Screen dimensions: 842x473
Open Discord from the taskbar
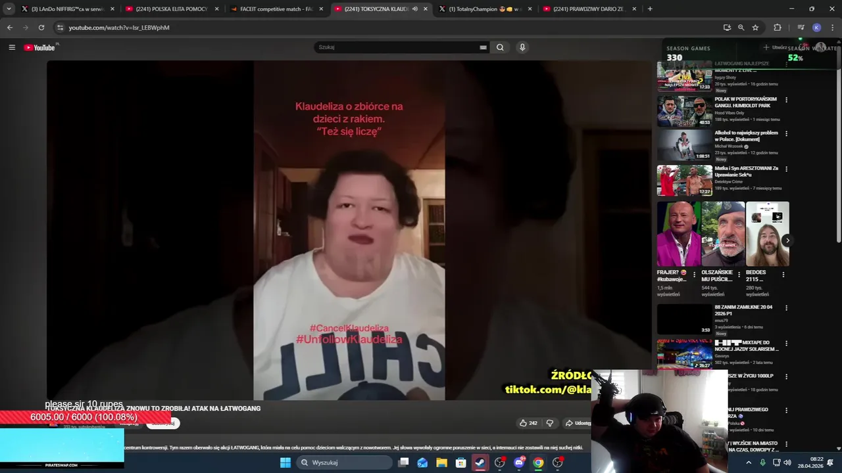519,462
